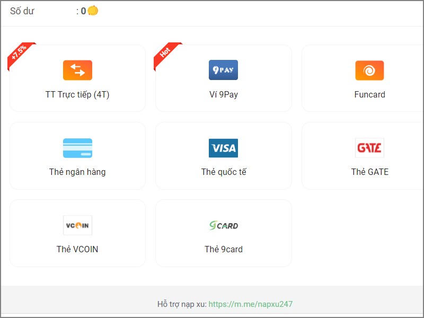The height and width of the screenshot is (318, 424).
Task: Pick the red GATE logo
Action: (369, 148)
